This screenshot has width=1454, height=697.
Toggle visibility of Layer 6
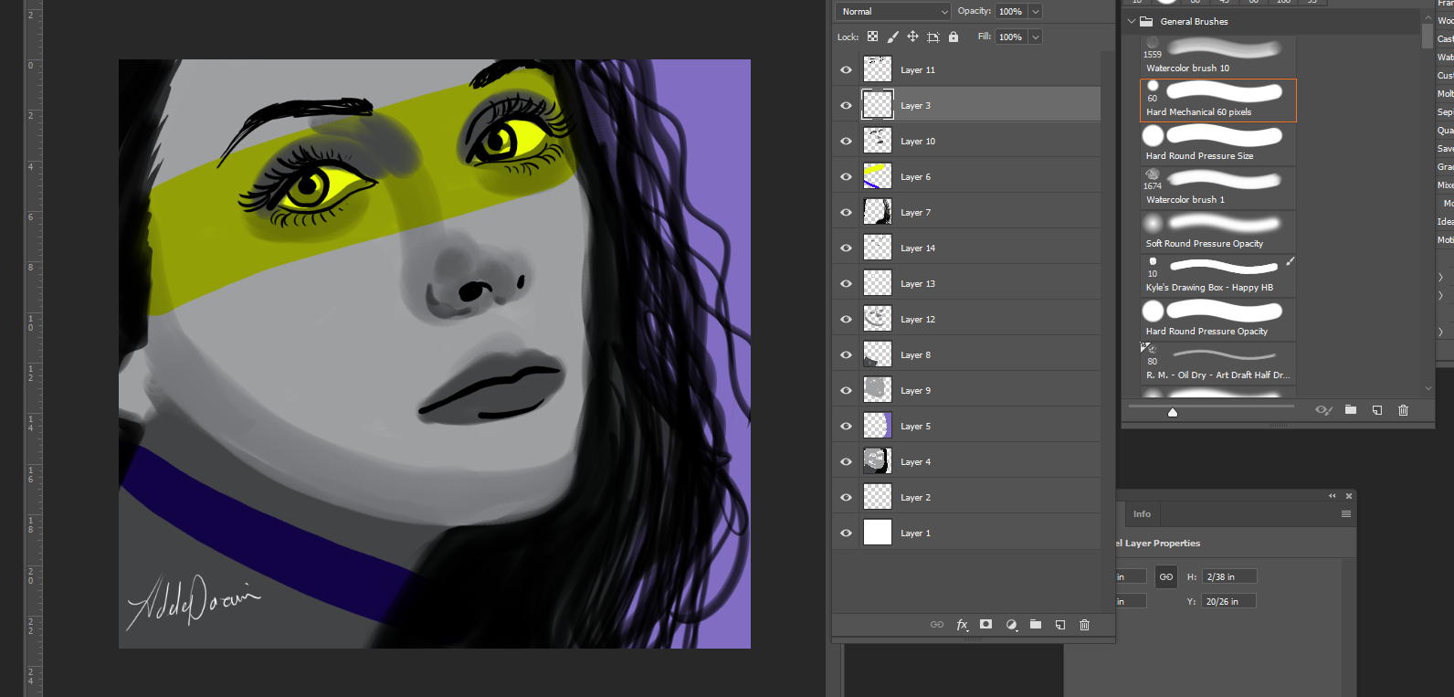coord(846,177)
